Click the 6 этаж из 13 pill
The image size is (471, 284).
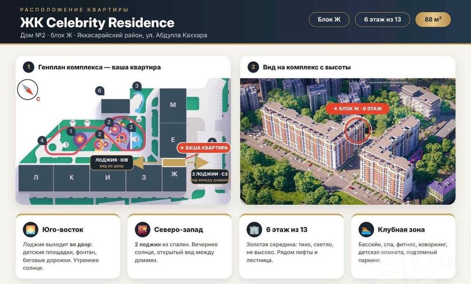(x=382, y=19)
